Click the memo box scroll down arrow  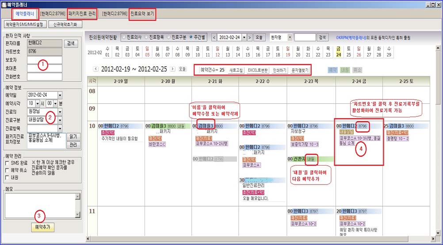coord(78,215)
